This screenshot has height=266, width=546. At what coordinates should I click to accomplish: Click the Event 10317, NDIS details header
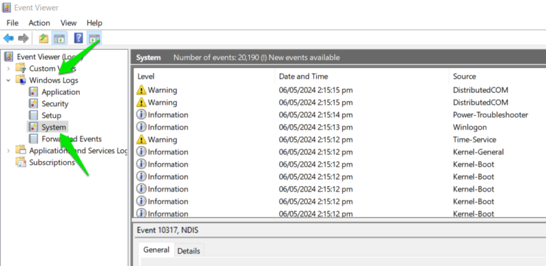(167, 230)
